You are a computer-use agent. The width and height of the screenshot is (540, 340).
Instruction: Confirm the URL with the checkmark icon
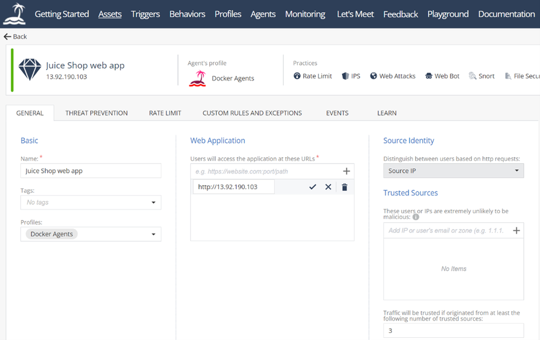tap(312, 187)
